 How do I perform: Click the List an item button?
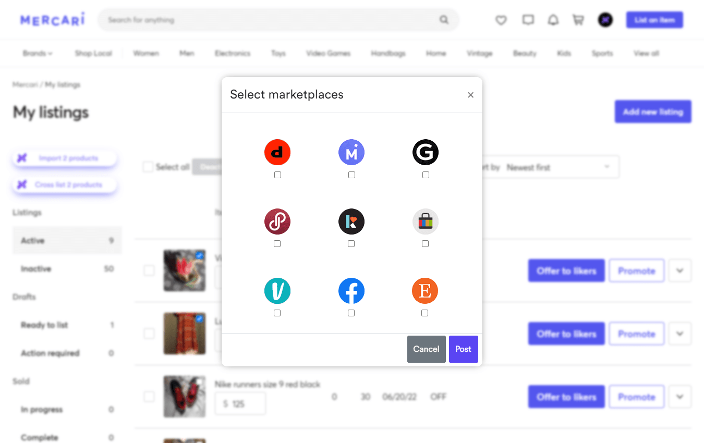point(654,20)
